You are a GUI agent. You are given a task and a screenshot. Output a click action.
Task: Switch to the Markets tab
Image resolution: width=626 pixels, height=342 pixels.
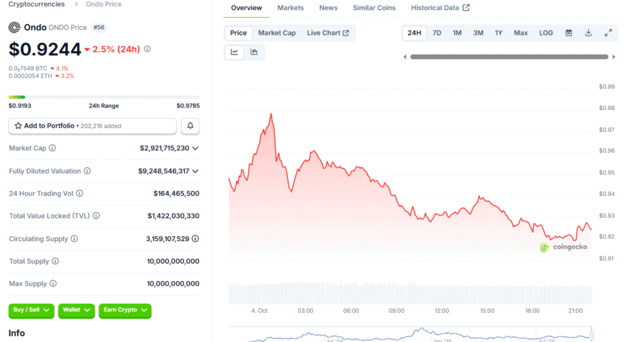pos(290,8)
